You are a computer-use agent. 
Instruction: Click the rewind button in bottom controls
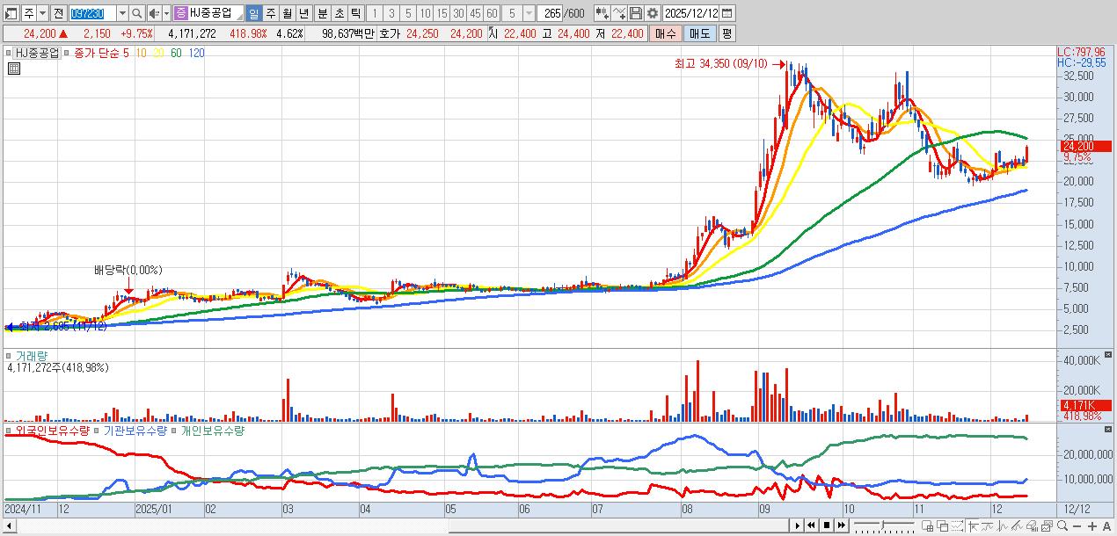point(811,525)
